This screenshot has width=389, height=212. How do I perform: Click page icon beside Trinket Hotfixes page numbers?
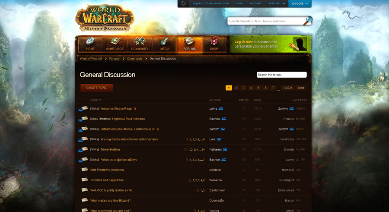pyautogui.click(x=185, y=149)
